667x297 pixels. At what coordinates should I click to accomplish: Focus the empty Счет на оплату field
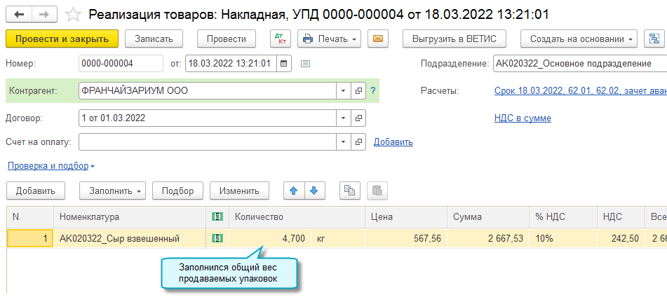point(208,142)
